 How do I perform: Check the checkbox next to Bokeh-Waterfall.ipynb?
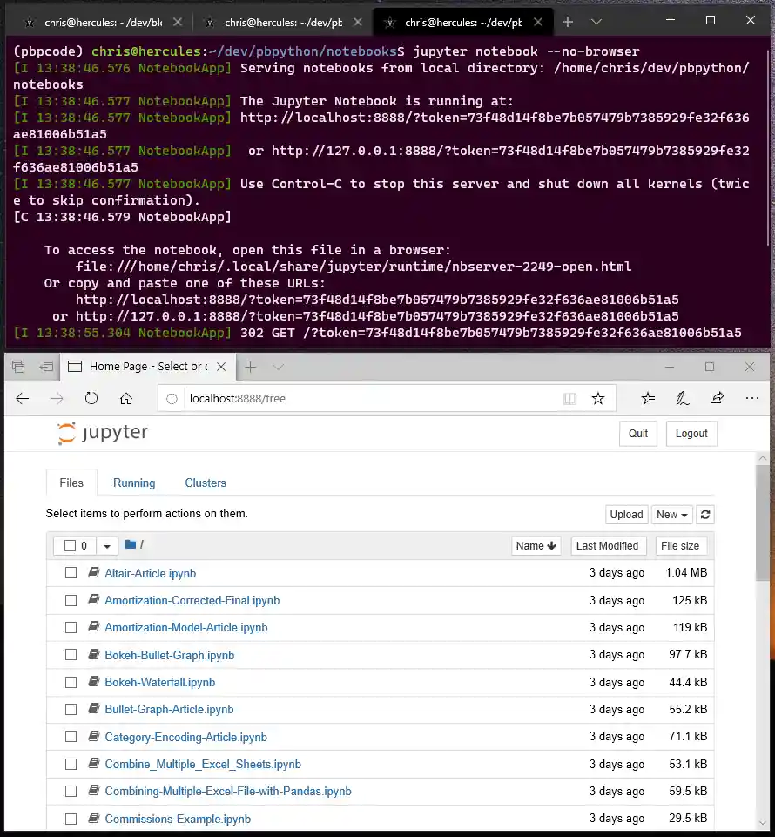[x=71, y=682]
